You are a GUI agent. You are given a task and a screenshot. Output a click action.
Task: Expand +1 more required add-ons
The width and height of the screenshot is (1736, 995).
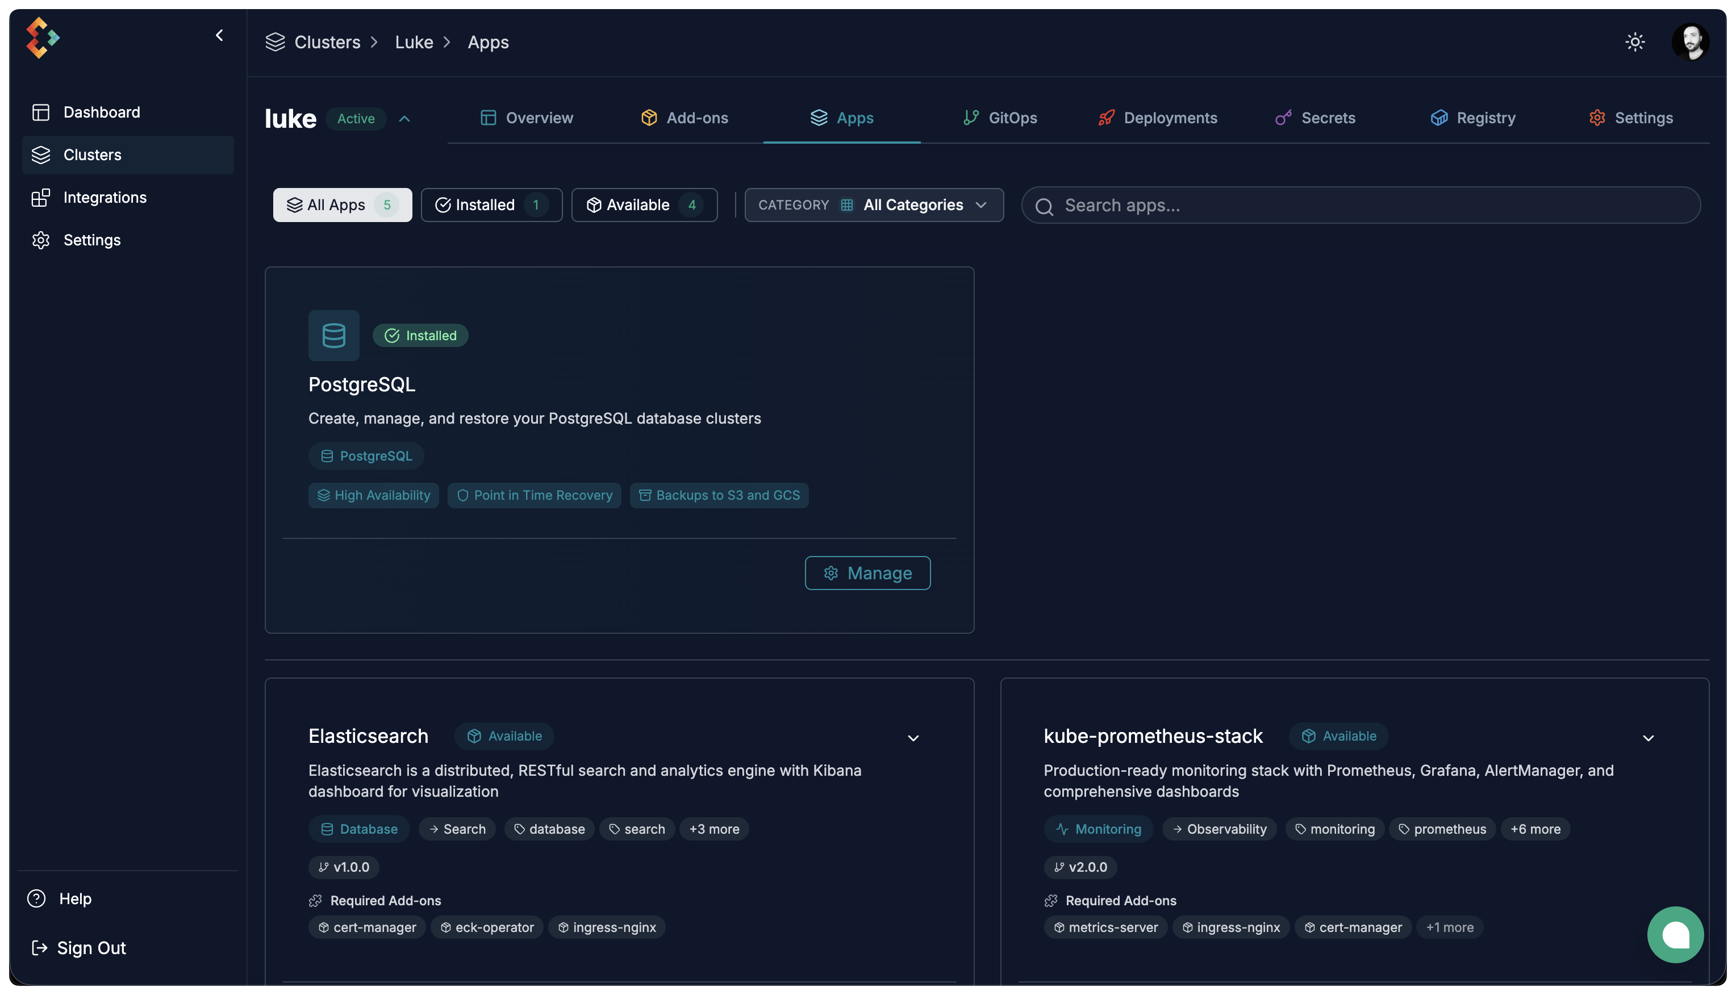click(1450, 927)
